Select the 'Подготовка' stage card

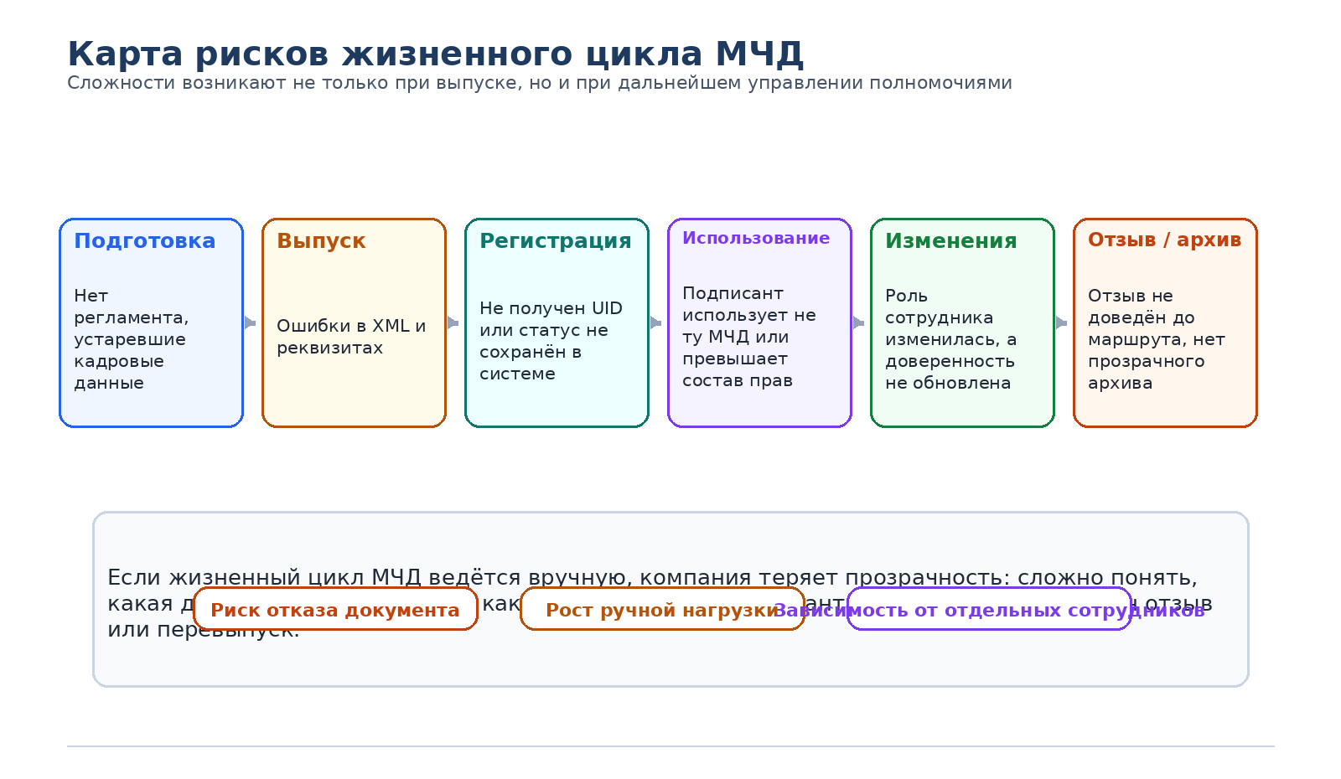(x=152, y=323)
